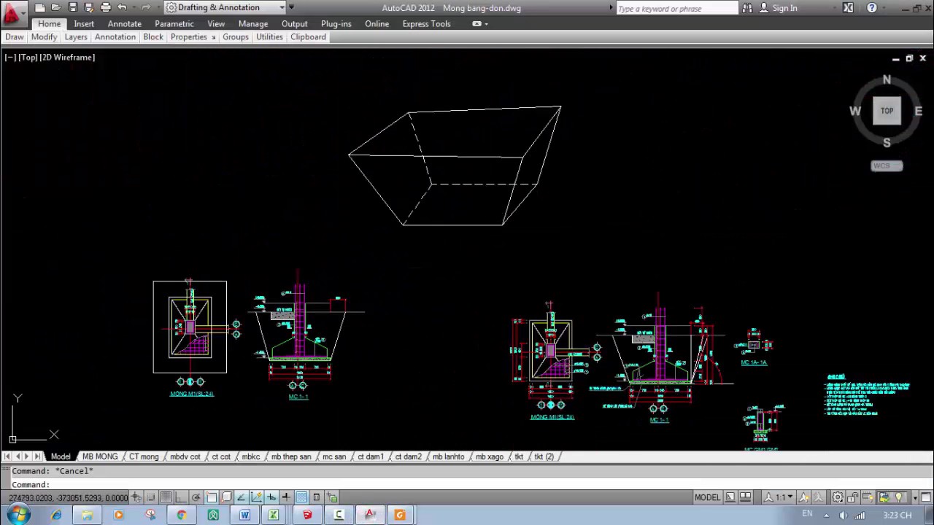Open the Parametric ribbon tab
The height and width of the screenshot is (525, 934).
coord(174,23)
